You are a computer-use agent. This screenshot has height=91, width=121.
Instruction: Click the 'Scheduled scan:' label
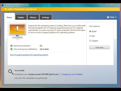pos(21,74)
